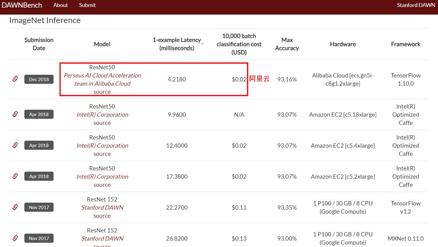Sort by Max Accuracy column header
438x247 pixels.
[x=287, y=44]
